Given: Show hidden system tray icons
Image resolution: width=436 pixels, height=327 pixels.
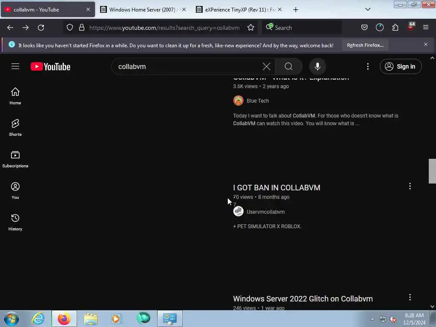Looking at the screenshot, I should pos(372,319).
